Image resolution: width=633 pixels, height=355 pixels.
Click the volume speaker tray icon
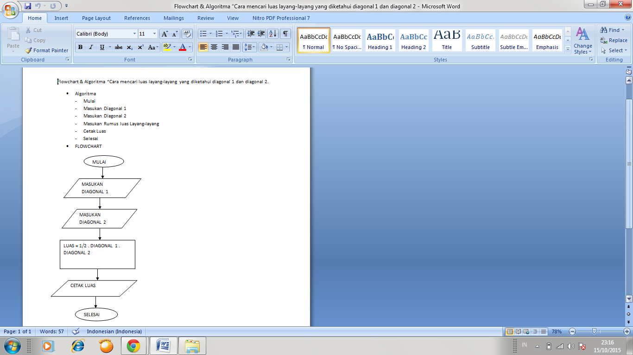point(570,346)
